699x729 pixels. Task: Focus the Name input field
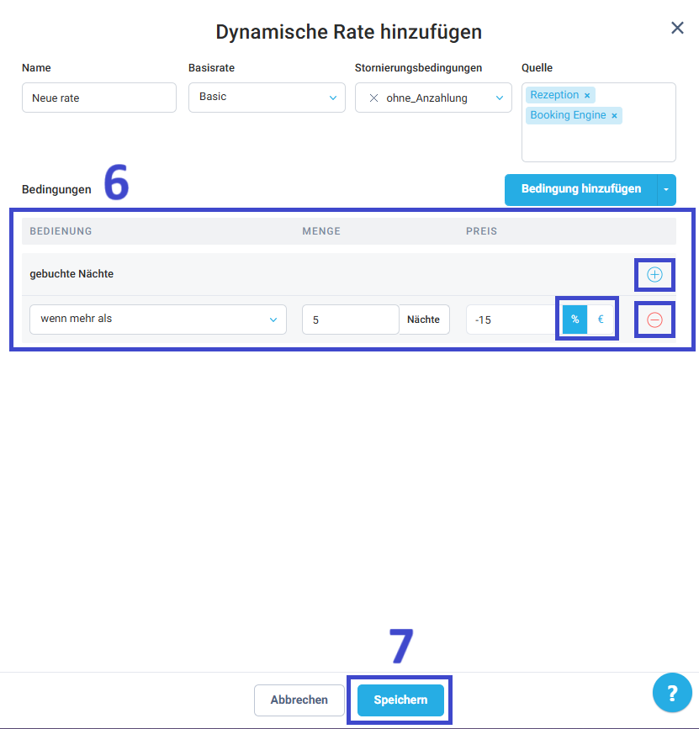(x=98, y=98)
